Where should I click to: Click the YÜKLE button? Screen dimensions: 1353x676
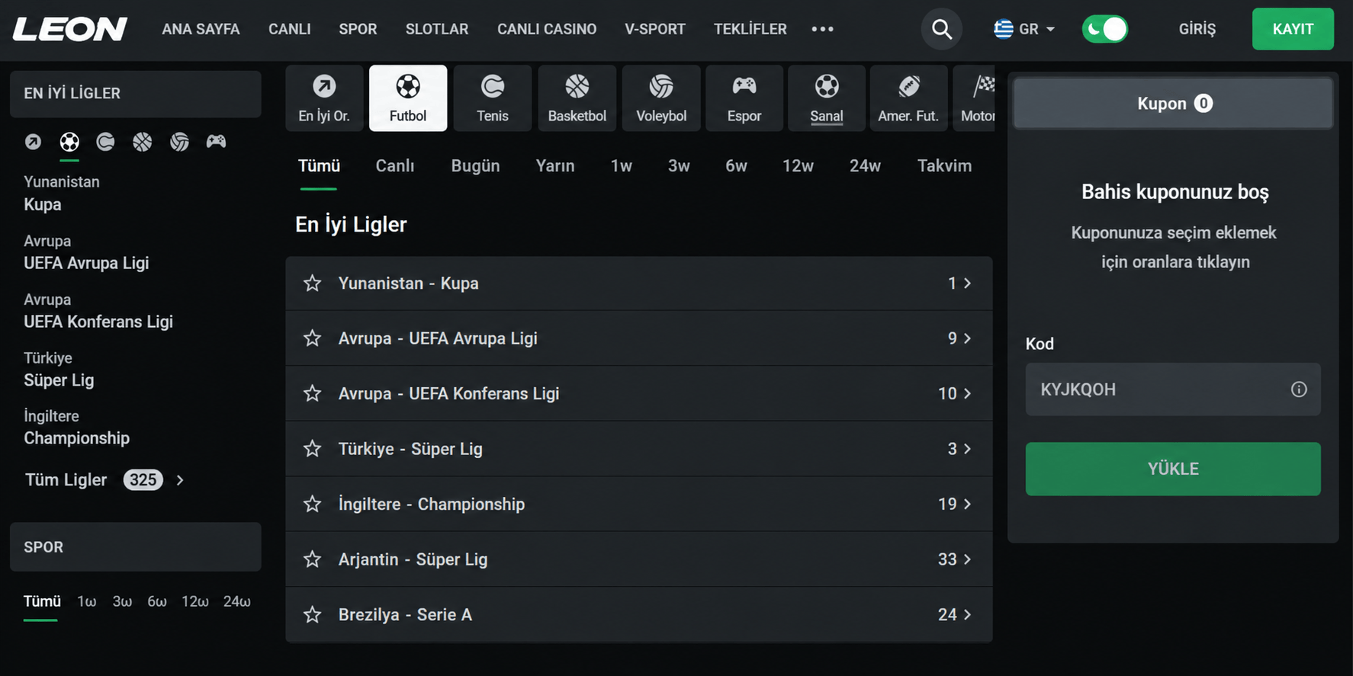coord(1173,469)
